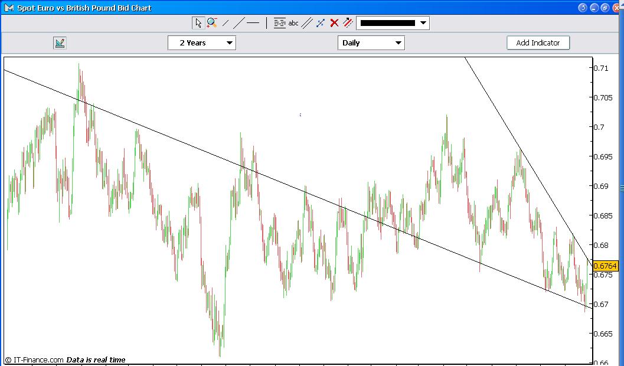Image resolution: width=624 pixels, height=366 pixels.
Task: Open the abc text annotation tool
Action: tap(293, 23)
